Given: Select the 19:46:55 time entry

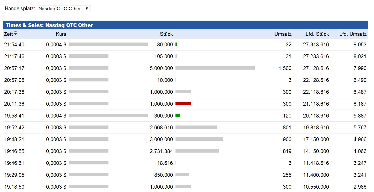Looking at the screenshot, I should click(14, 151).
